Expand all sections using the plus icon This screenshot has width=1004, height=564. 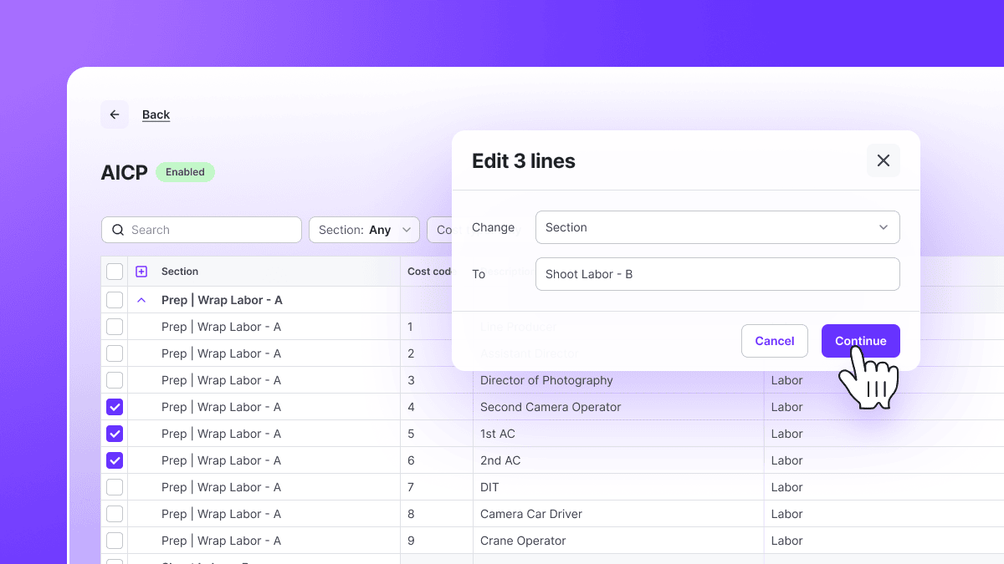tap(141, 272)
